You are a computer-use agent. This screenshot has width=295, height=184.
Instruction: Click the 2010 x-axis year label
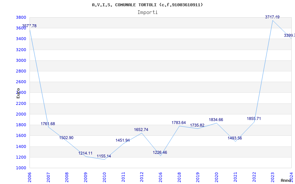(104, 177)
